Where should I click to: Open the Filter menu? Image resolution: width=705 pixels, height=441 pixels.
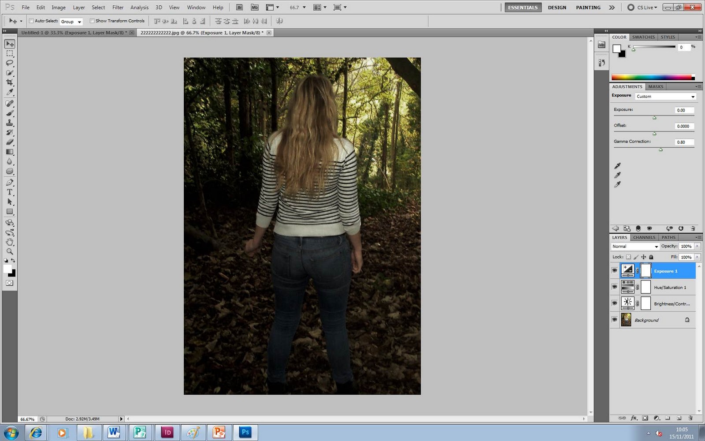point(118,7)
